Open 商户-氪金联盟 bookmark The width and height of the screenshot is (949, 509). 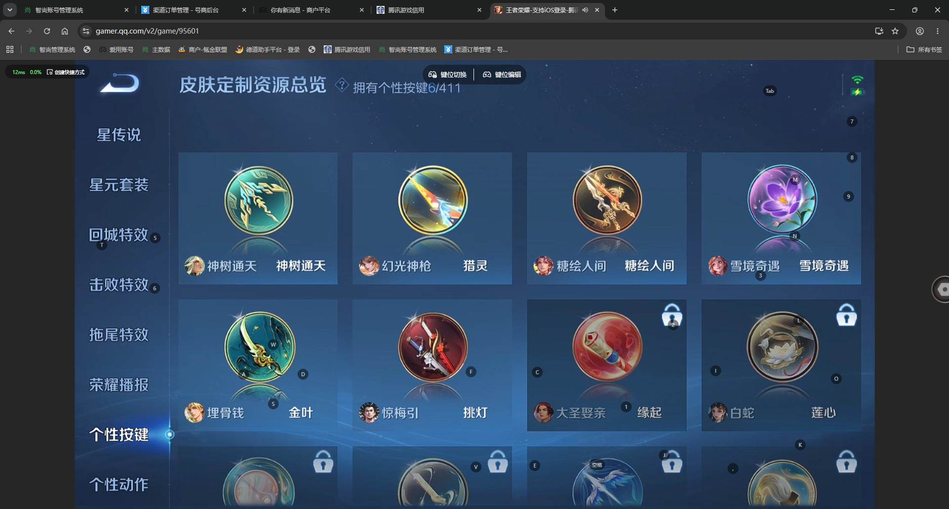[203, 49]
